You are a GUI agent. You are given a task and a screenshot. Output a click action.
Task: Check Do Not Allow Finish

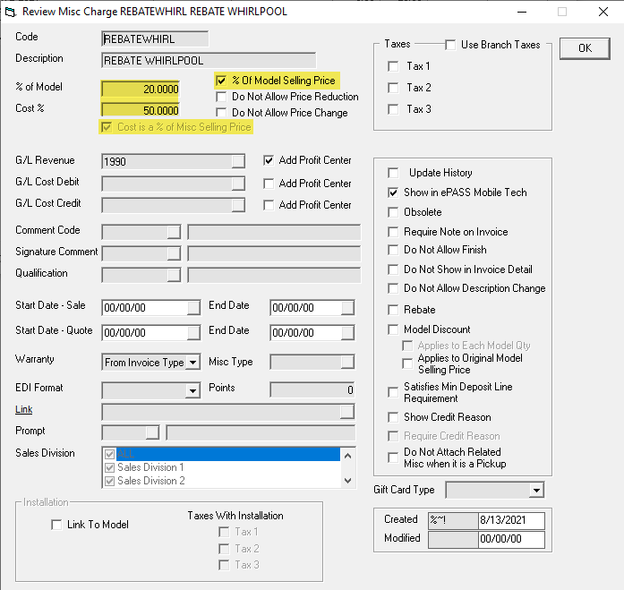(393, 250)
